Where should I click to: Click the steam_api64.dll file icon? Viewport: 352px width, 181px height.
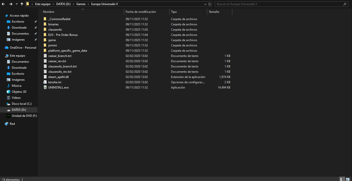tap(45, 77)
